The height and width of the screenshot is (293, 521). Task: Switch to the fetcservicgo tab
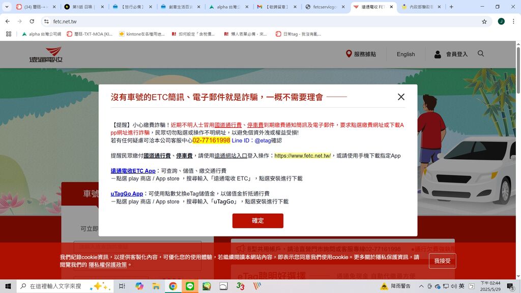(x=325, y=7)
